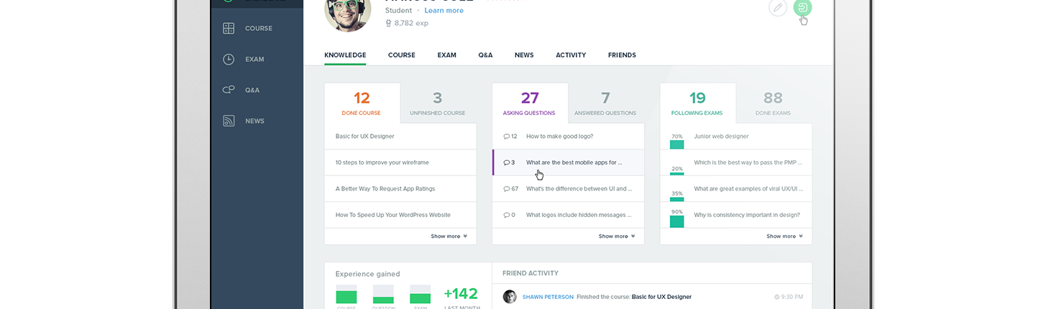Click Shawn Peterson's small avatar
The width and height of the screenshot is (1038, 309).
click(x=510, y=297)
